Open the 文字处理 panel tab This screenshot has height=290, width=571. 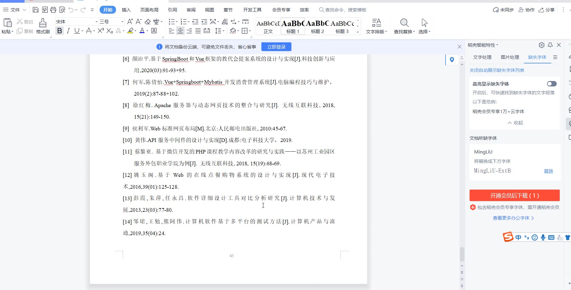(x=482, y=57)
